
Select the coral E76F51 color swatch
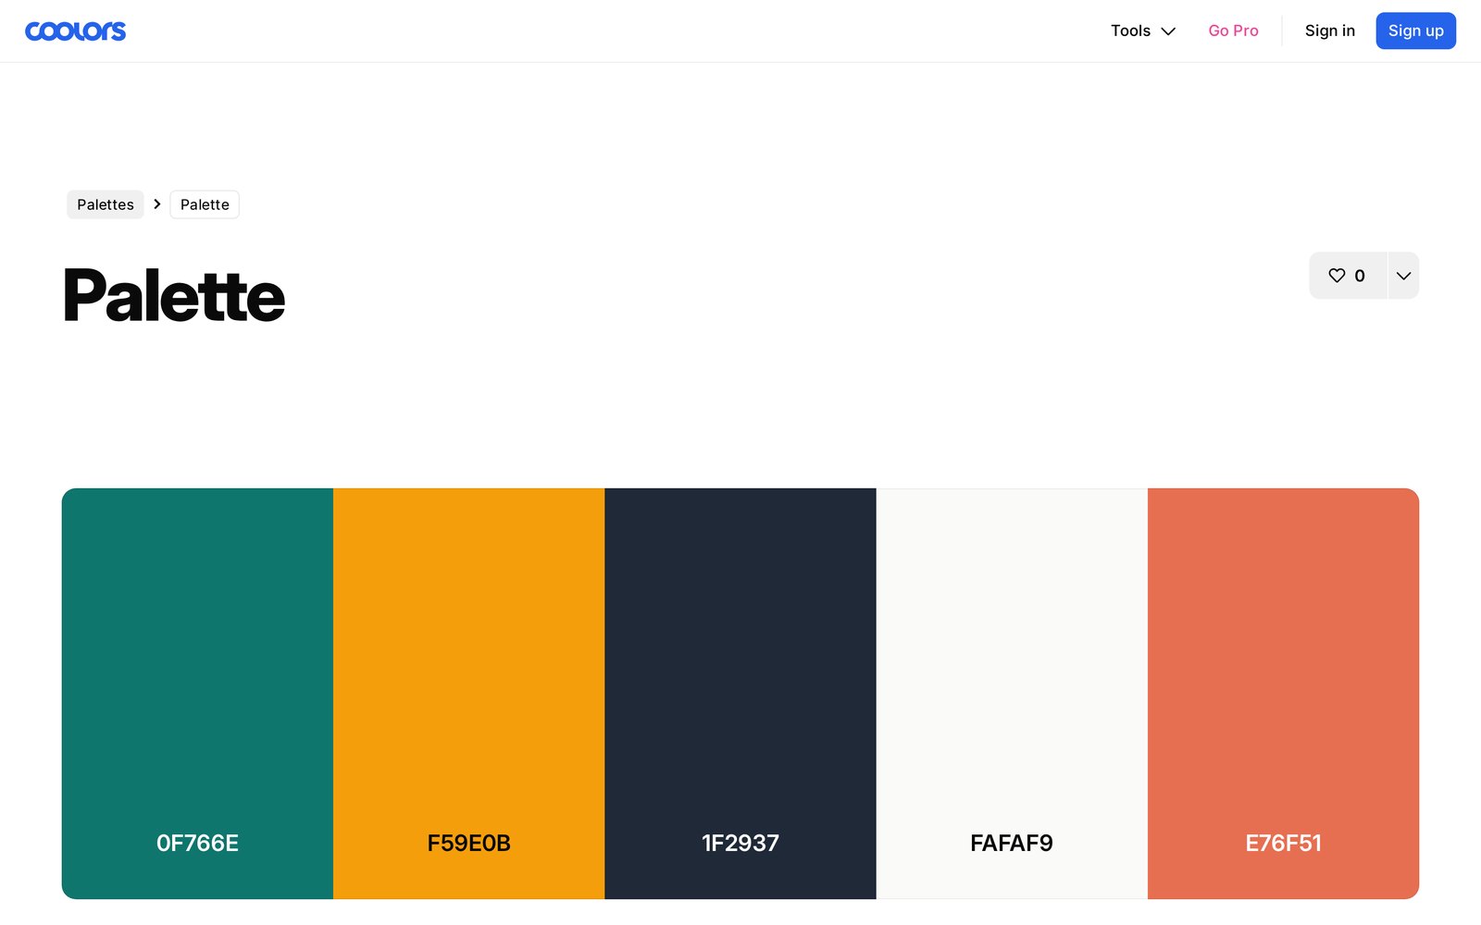(1283, 694)
